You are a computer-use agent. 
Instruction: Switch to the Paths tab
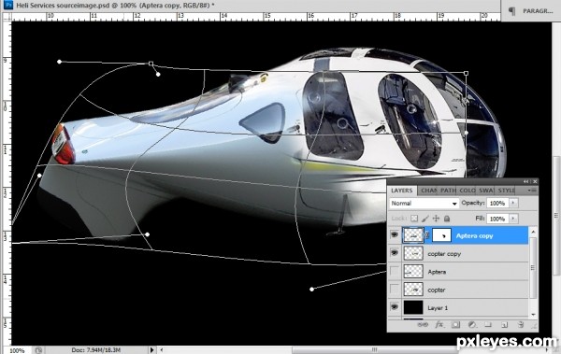[x=447, y=191]
